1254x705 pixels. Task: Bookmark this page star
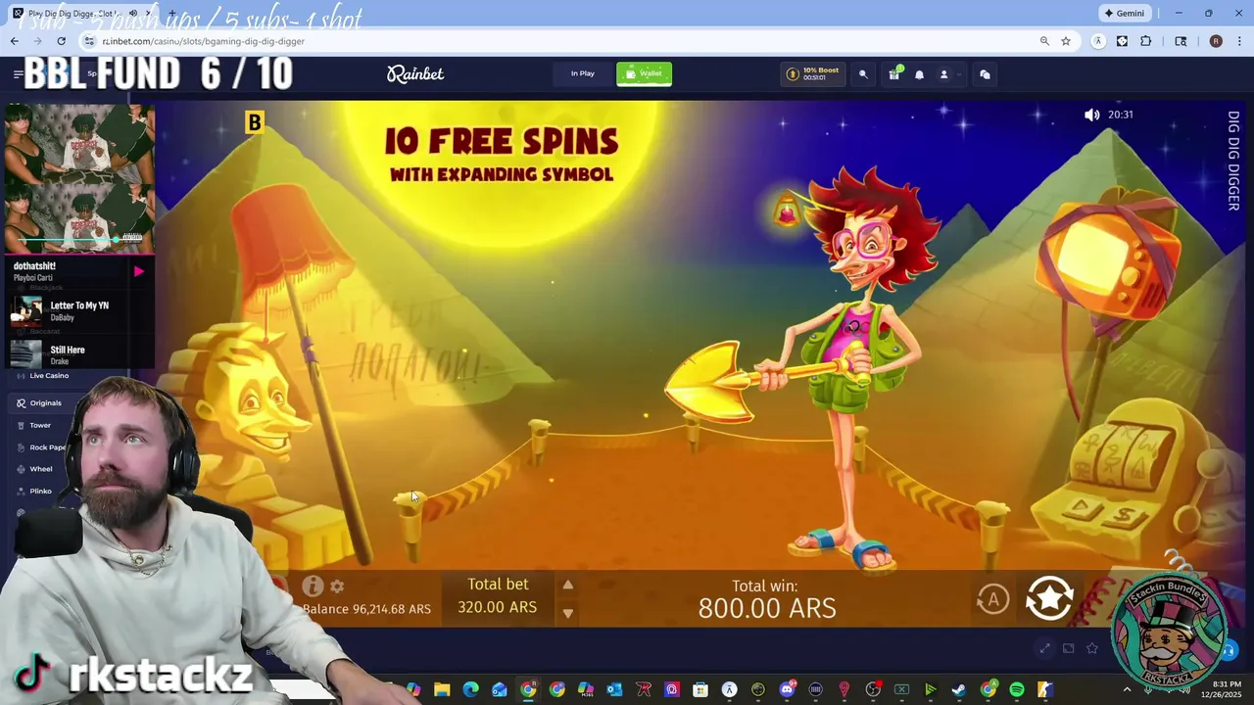coord(1066,41)
